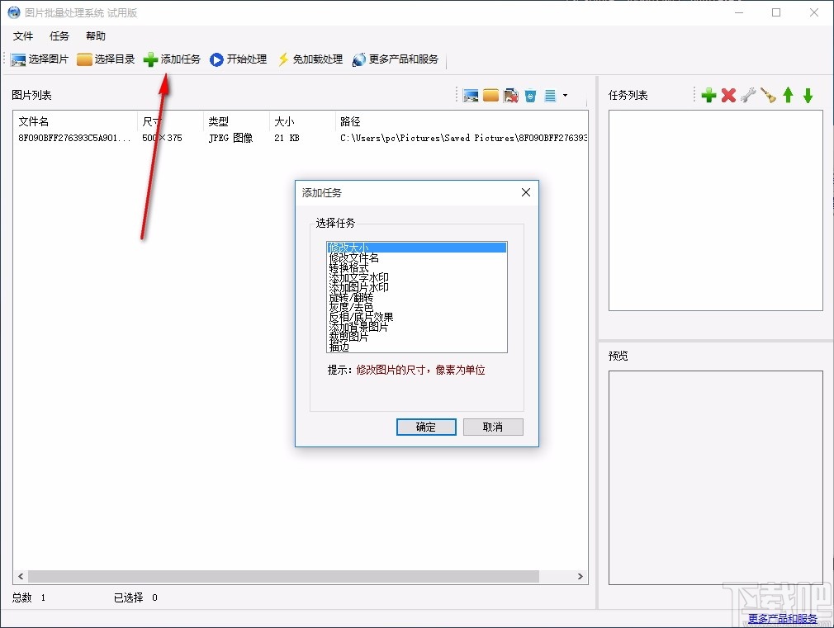Click the broom icon to clear tasks

pos(768,95)
